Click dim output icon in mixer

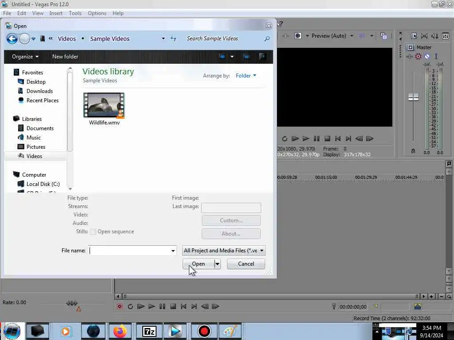(x=434, y=36)
